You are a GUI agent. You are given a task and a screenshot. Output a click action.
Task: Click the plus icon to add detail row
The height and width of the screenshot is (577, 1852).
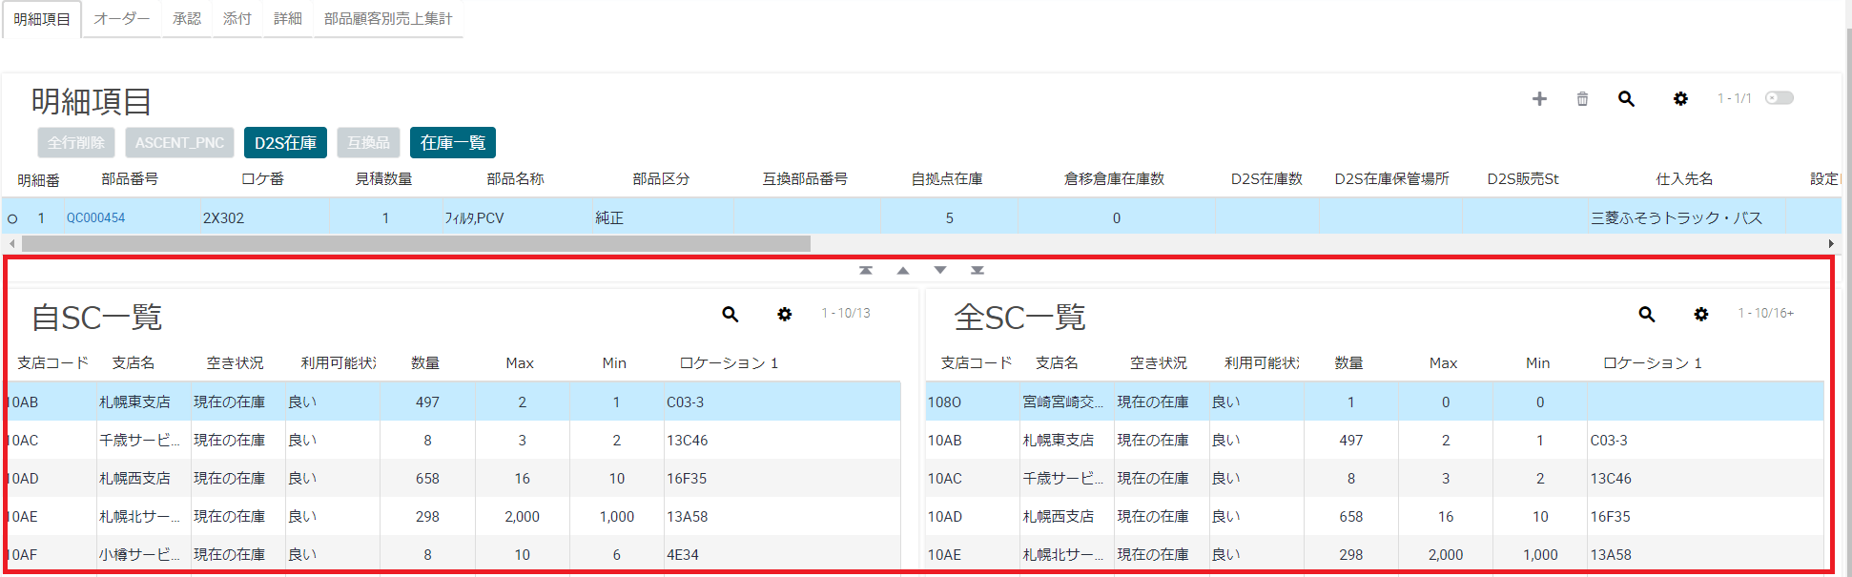pyautogui.click(x=1539, y=99)
